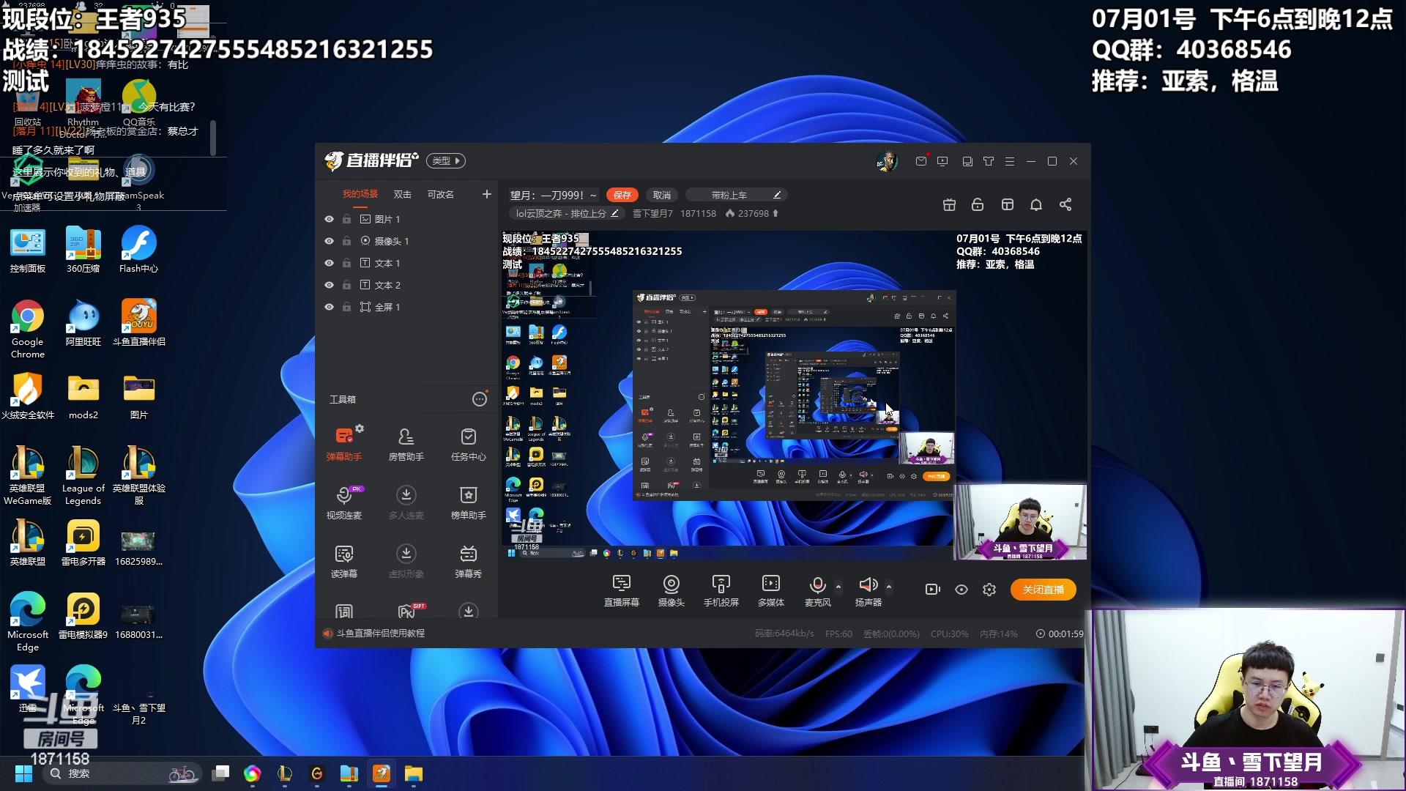Image resolution: width=1406 pixels, height=791 pixels.
Task: Open the mail messages icon in title bar
Action: pyautogui.click(x=921, y=161)
